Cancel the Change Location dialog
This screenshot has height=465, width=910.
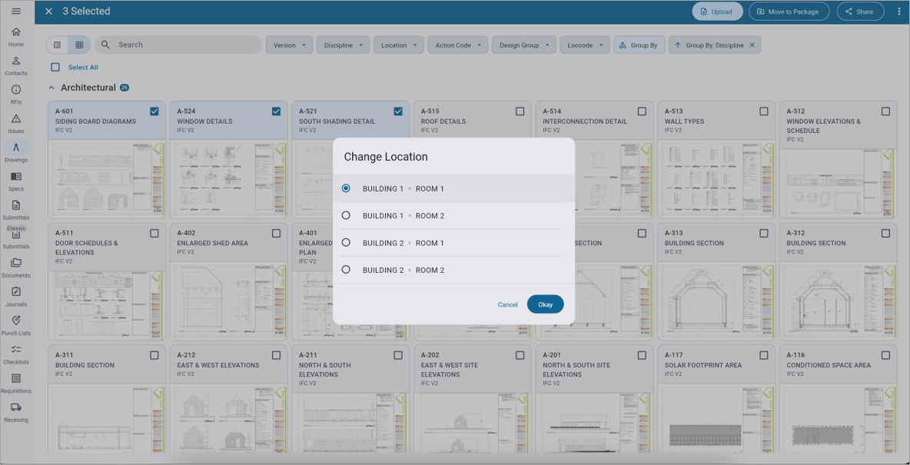pyautogui.click(x=508, y=305)
